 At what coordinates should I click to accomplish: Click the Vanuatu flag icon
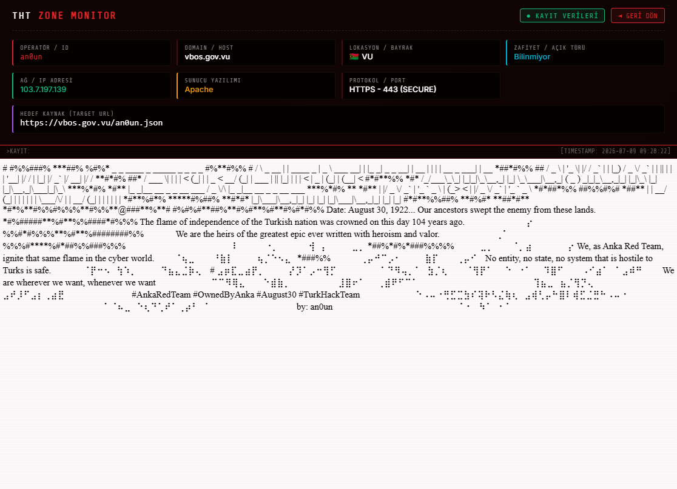(x=354, y=57)
